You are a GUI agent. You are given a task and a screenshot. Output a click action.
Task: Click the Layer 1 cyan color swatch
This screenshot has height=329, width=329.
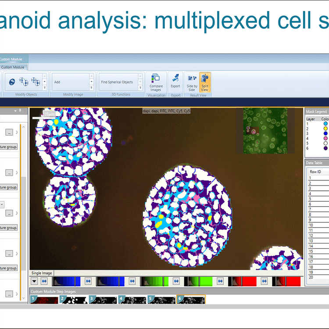tap(325, 124)
